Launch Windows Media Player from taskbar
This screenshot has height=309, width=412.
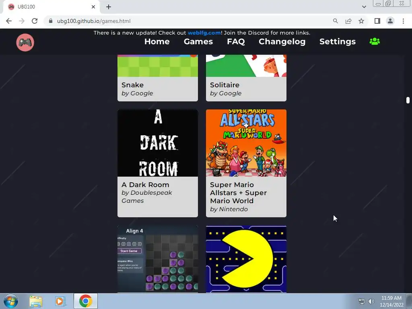[60, 301]
